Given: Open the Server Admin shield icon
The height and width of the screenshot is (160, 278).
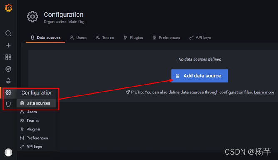Looking at the screenshot, I should pos(8,104).
